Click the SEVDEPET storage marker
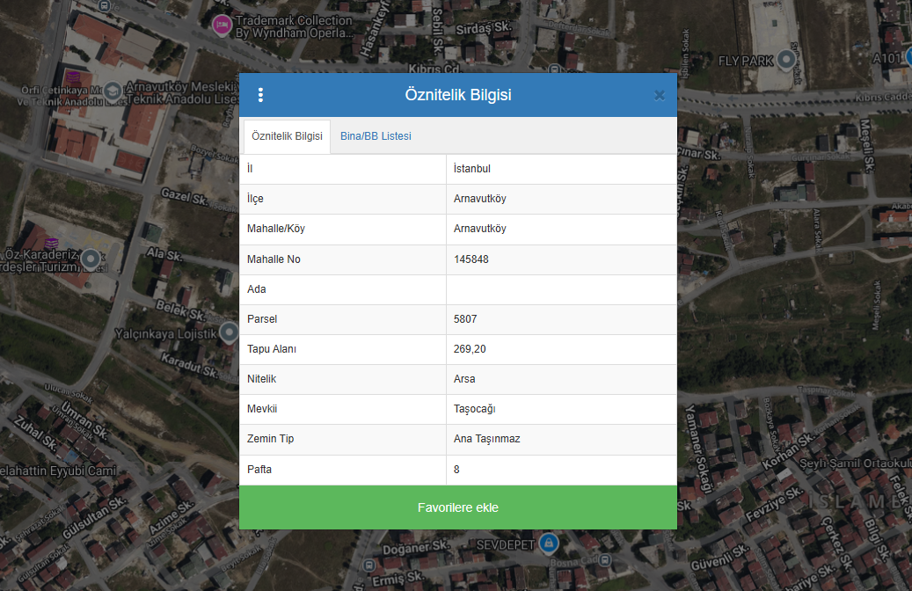The width and height of the screenshot is (912, 591). pos(549,543)
